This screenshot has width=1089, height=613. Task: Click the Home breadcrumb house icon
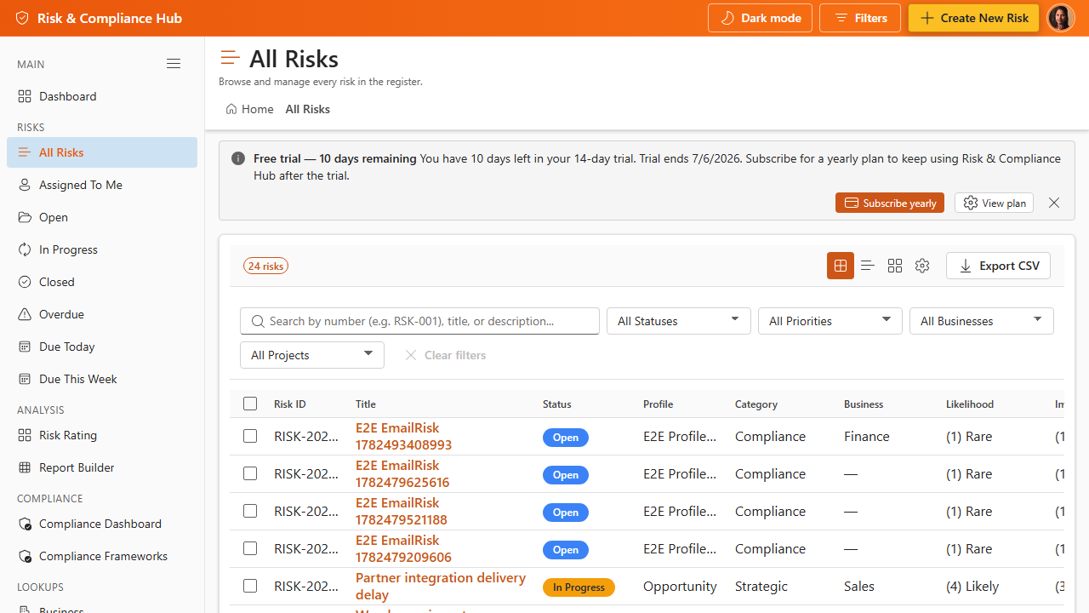pos(231,109)
